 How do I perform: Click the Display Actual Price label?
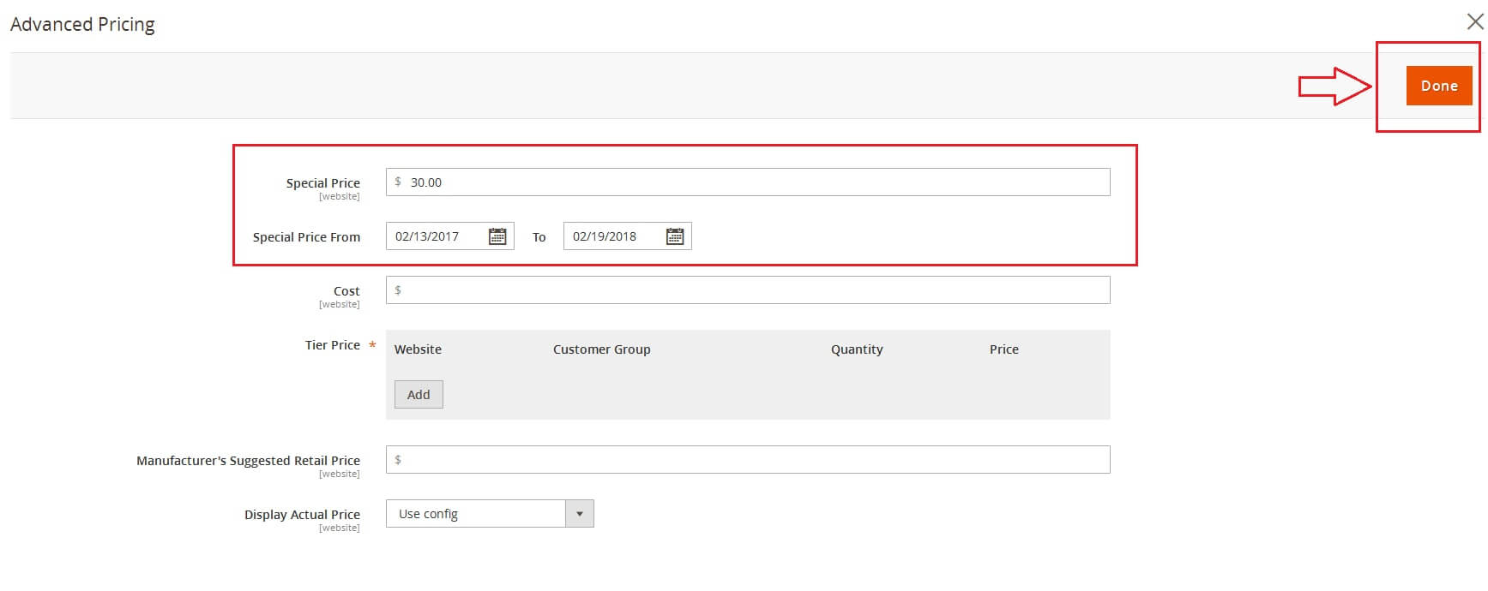(x=302, y=515)
